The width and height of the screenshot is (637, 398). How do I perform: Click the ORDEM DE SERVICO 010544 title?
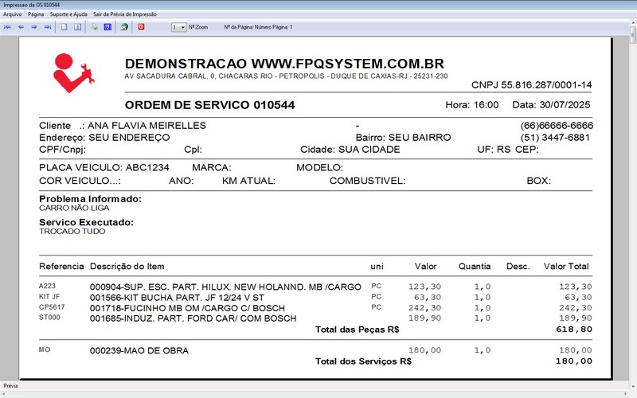(209, 105)
